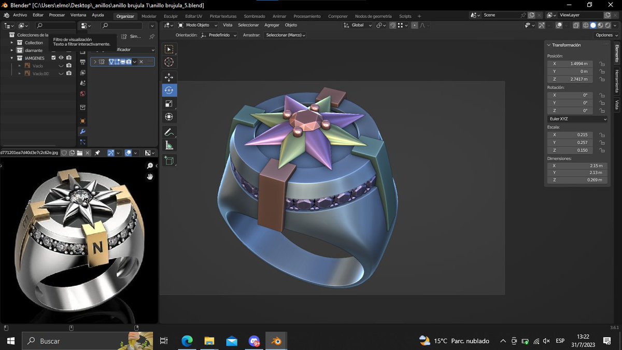Switch to wireframe viewport shading
This screenshot has width=622, height=350.
point(586,25)
